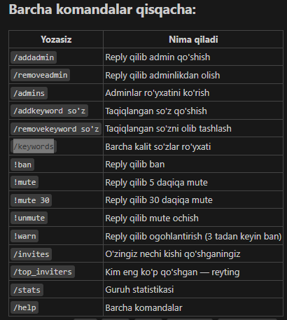Click the /admins command chip
287x320 pixels.
tap(29, 93)
